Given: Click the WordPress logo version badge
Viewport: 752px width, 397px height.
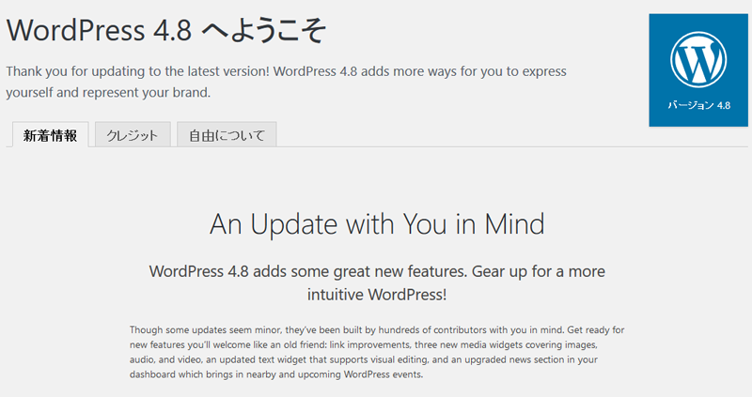Looking at the screenshot, I should [698, 69].
